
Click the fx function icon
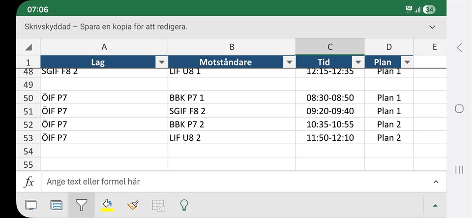tap(29, 182)
